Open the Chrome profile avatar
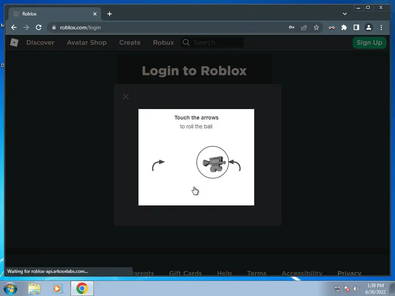The image size is (395, 296). coord(368,27)
